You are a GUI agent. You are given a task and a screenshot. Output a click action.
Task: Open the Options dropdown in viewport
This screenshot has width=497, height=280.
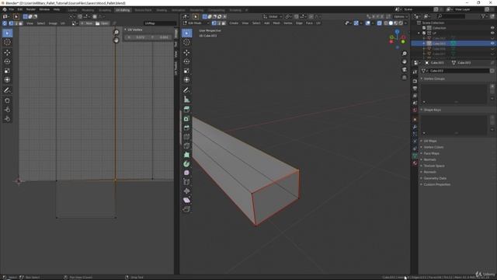point(401,16)
